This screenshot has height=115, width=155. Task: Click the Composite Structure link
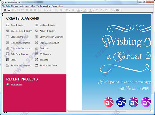(21, 48)
